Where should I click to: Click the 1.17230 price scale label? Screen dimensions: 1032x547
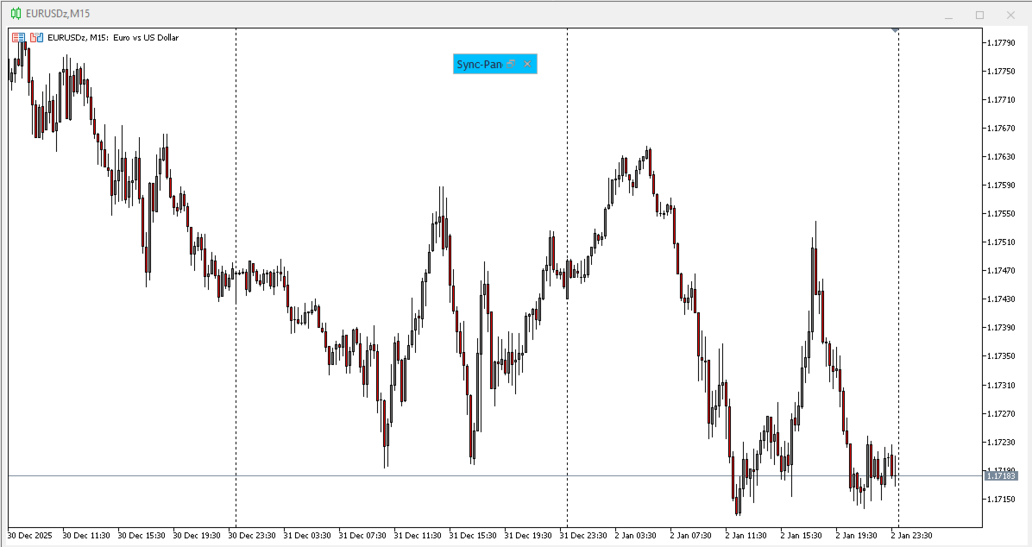tap(1001, 443)
